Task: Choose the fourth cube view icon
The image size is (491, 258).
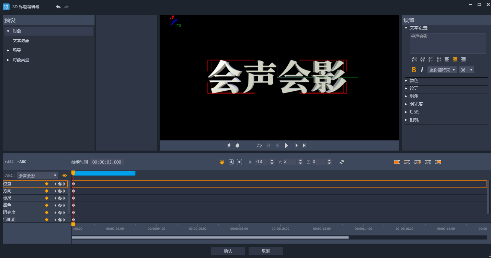Action: click(428, 162)
